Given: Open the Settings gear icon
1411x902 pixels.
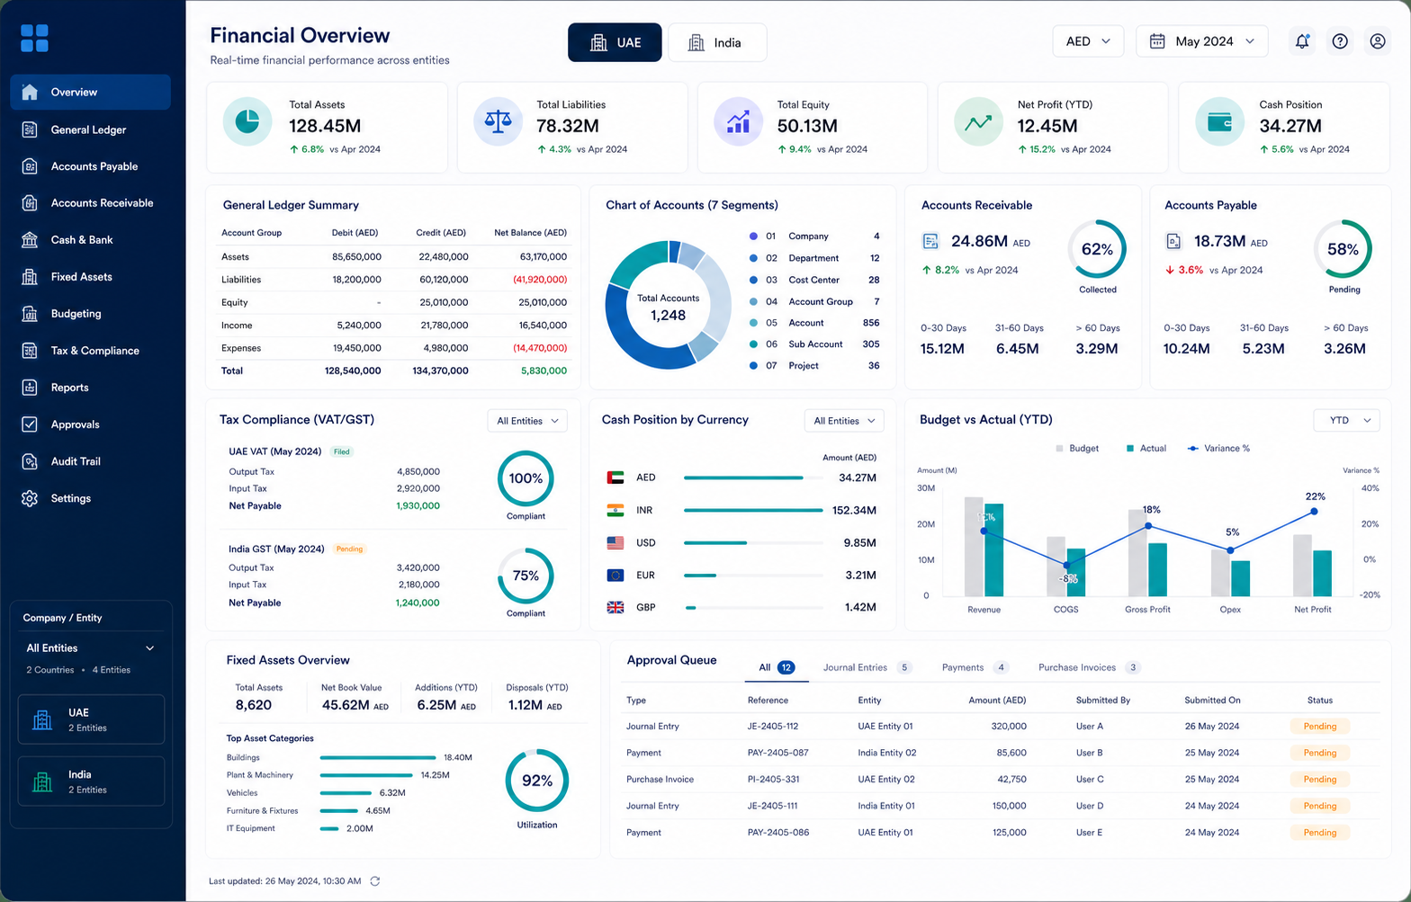Looking at the screenshot, I should [30, 498].
